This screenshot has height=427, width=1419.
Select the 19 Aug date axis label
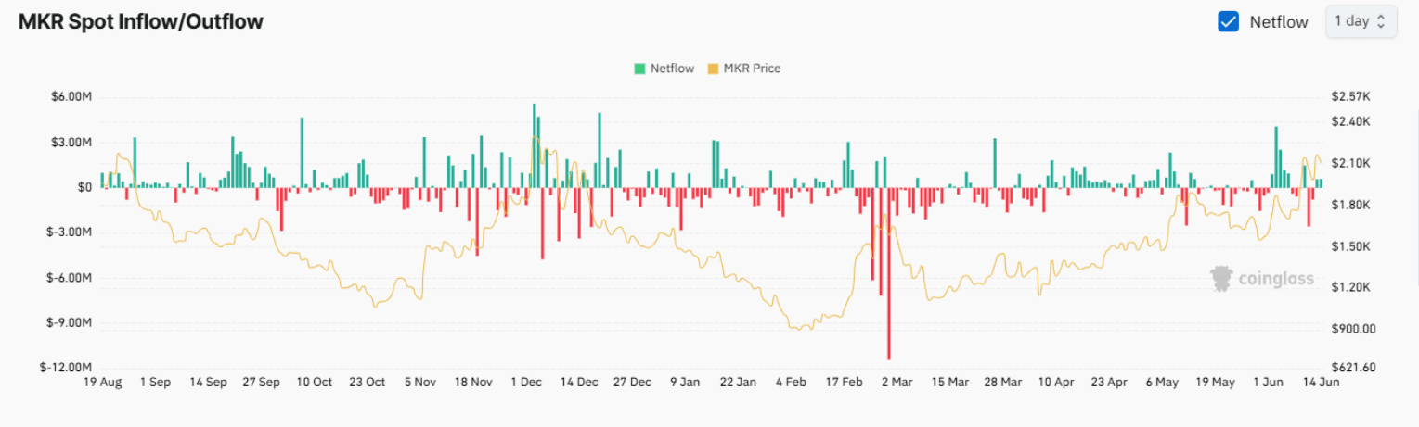[x=102, y=382]
